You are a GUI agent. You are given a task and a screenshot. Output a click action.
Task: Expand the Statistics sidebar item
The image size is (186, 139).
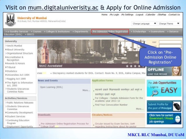tap(11, 71)
